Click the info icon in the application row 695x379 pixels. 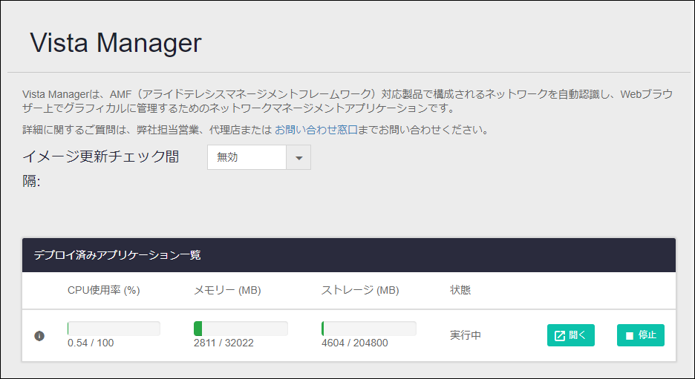39,336
